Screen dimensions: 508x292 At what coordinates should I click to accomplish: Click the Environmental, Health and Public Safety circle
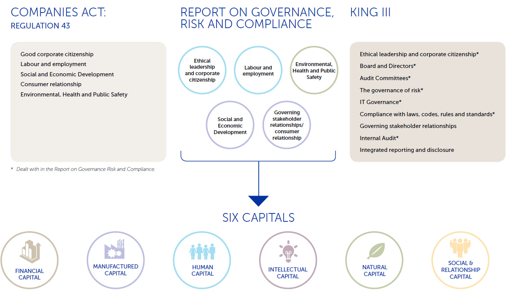314,70
